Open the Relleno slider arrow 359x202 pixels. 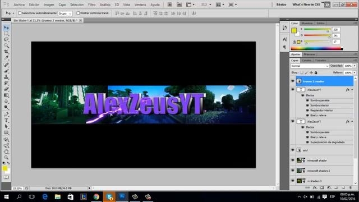[x=355, y=72]
